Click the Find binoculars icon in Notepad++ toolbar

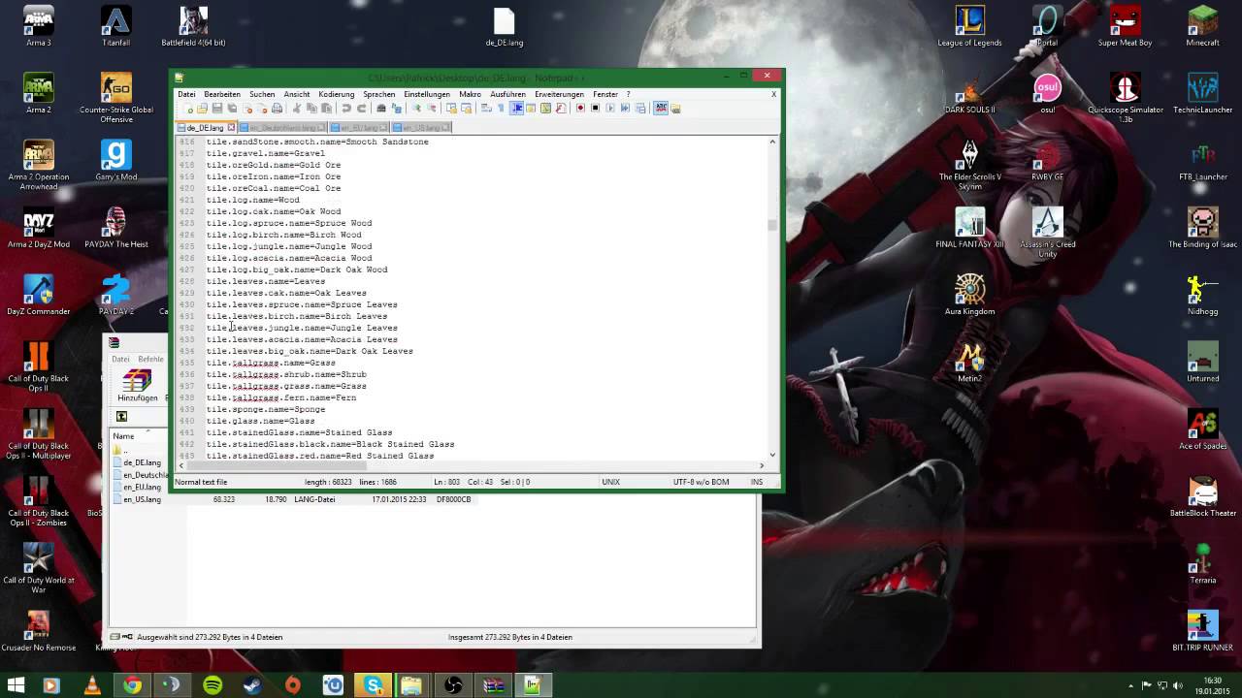pos(381,108)
